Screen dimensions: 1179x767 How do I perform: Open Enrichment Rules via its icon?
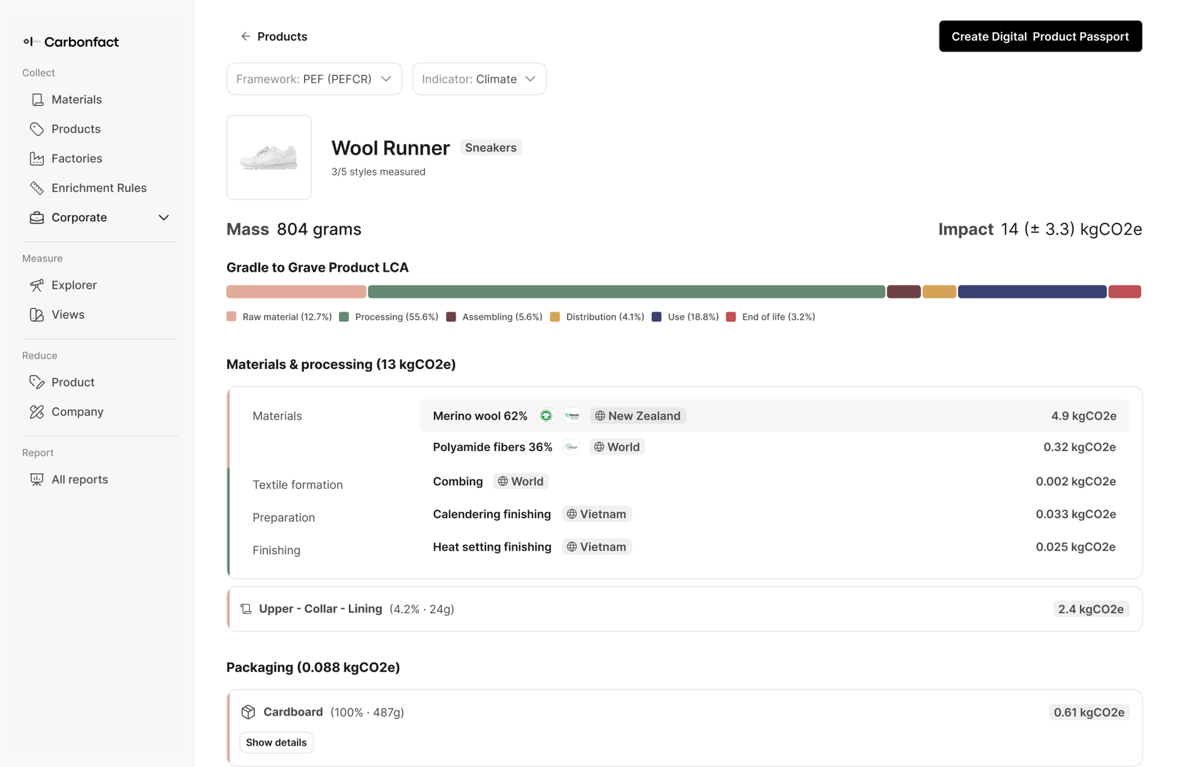click(37, 188)
